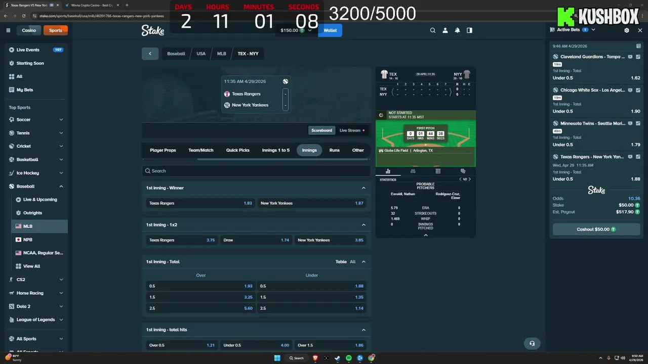Click the markets search field

256,171
